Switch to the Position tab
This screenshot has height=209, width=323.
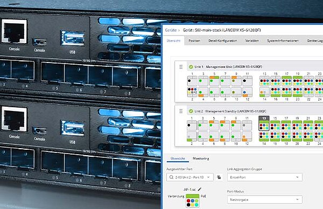click(194, 41)
